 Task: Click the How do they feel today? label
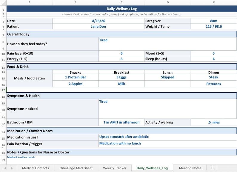[x=53, y=44]
